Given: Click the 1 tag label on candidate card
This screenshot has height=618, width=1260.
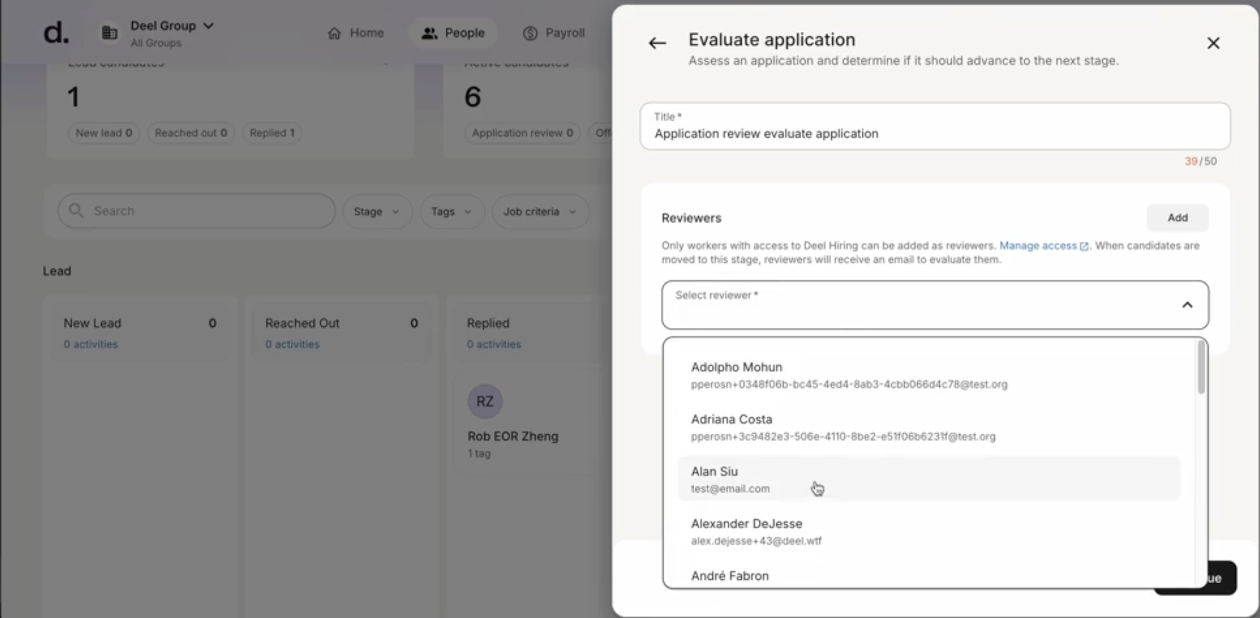Looking at the screenshot, I should tap(479, 454).
